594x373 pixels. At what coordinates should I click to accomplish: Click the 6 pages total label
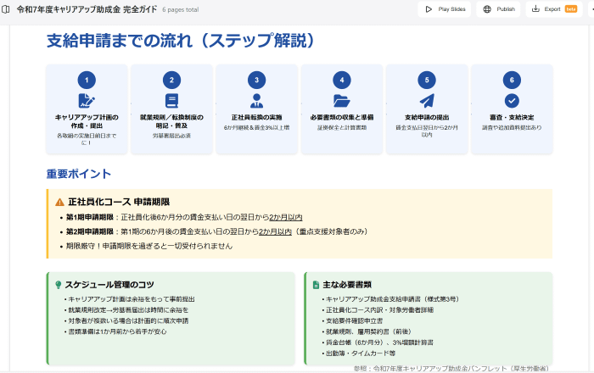coord(182,9)
